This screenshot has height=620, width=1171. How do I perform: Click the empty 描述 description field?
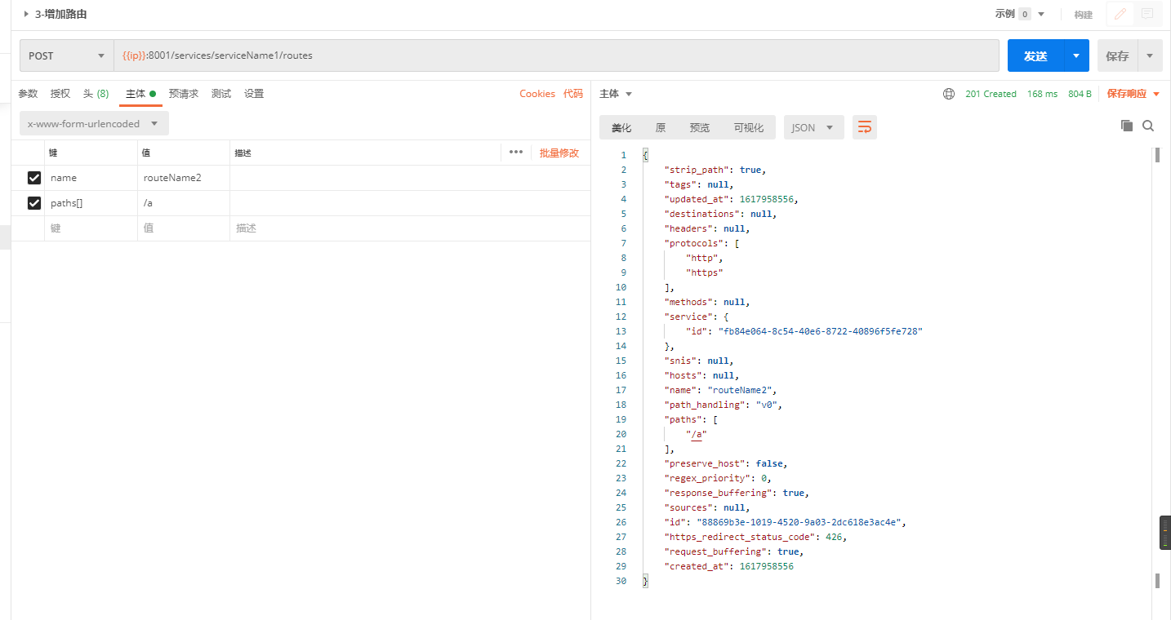click(x=410, y=228)
